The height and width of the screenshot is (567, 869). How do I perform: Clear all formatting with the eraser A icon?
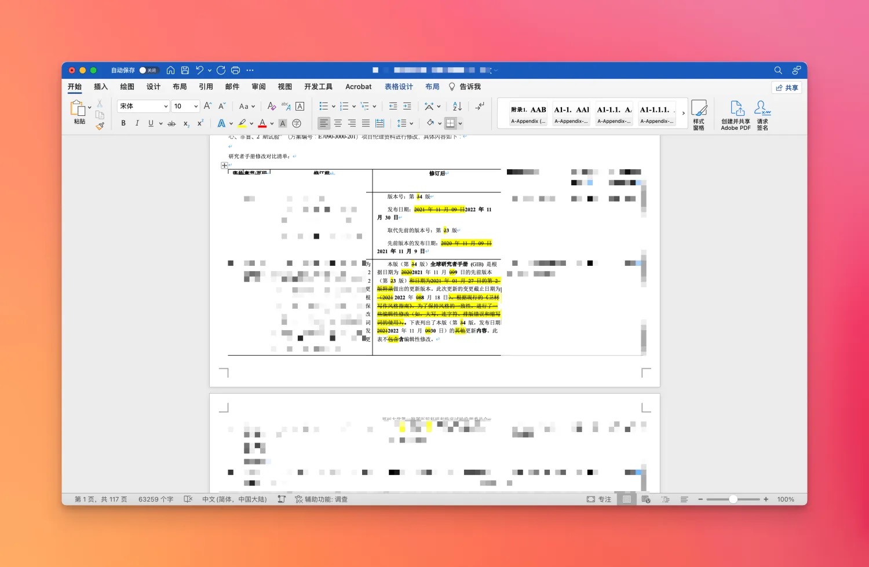coord(271,106)
